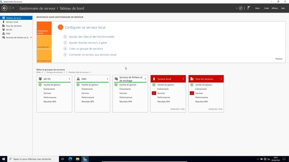The image size is (289, 162).
Task: Open Performances in Services de fichiers tile
Action: (126, 97)
